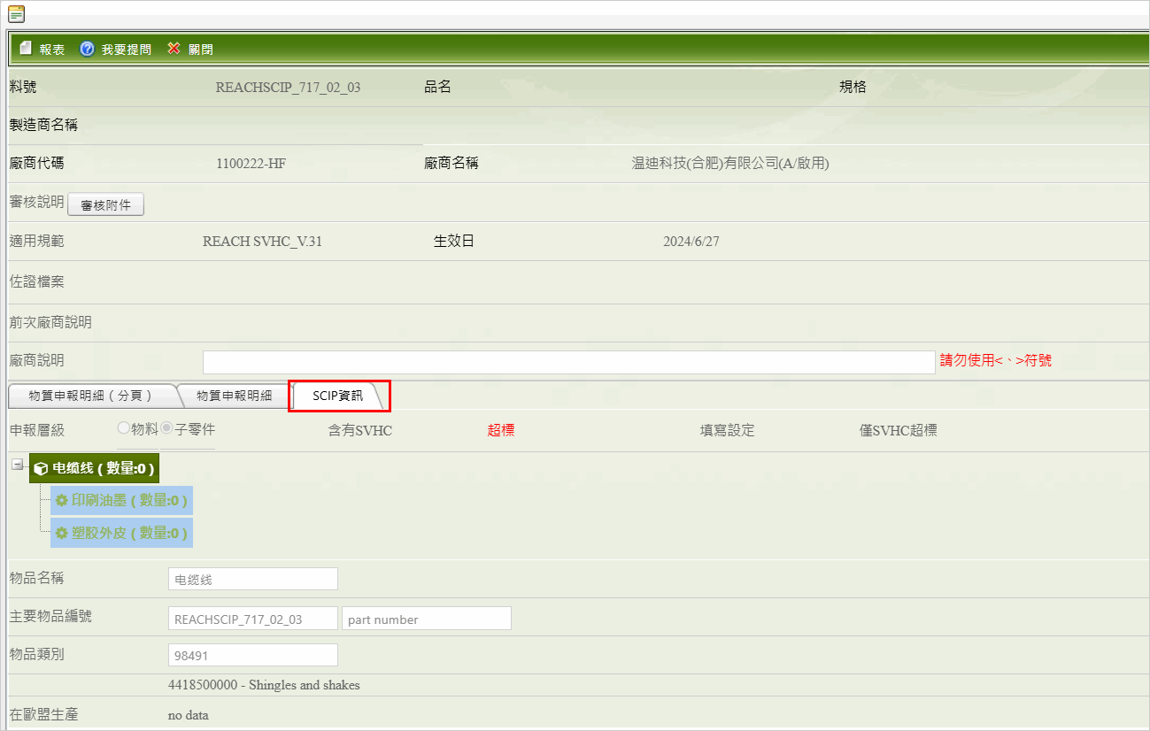
Task: Click the no data value for 在歐盟生產
Action: (x=189, y=715)
